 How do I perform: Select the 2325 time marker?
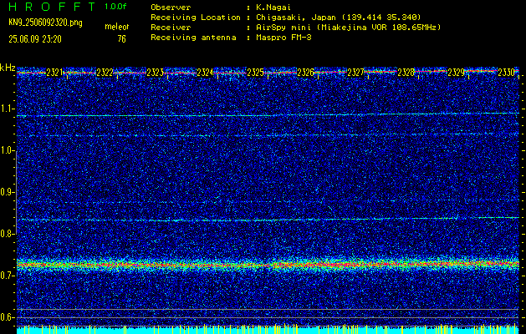pos(255,73)
